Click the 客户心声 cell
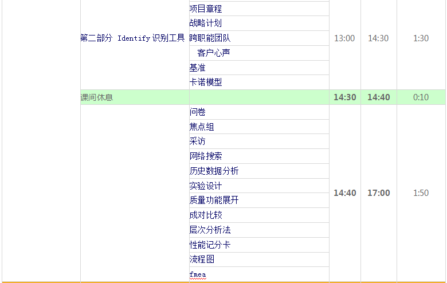The image size is (447, 283). pos(259,53)
